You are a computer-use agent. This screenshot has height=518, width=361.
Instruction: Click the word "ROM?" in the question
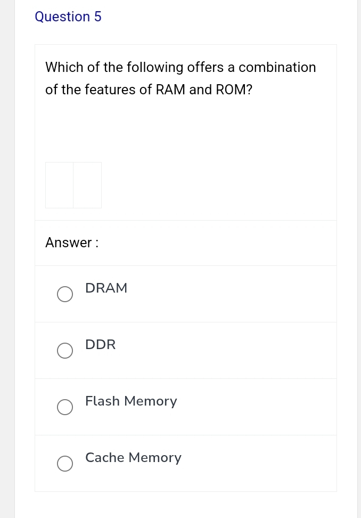point(234,90)
